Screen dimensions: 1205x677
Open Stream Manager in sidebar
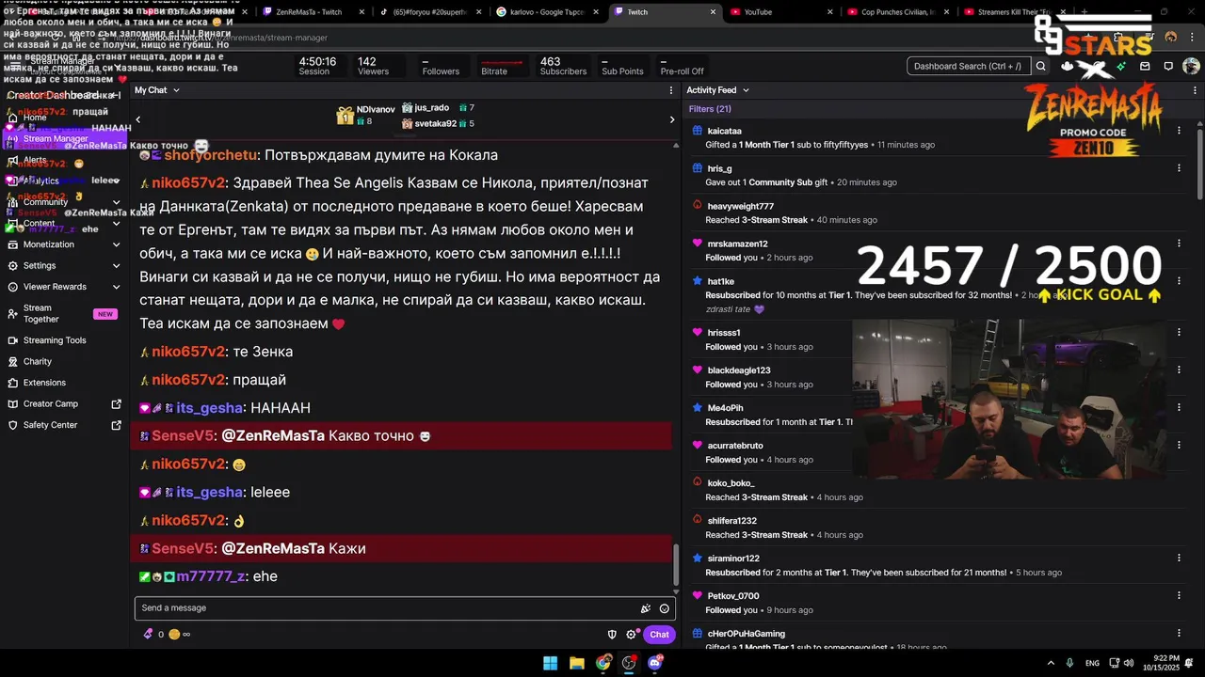tap(65, 139)
